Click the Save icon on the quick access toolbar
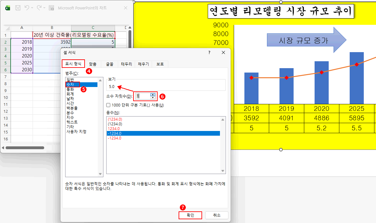The height and width of the screenshot is (223, 376). pyautogui.click(x=18, y=8)
